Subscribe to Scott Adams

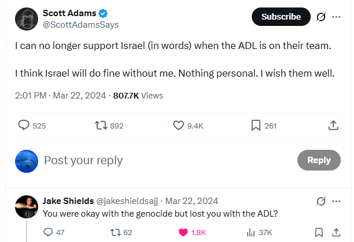point(281,17)
